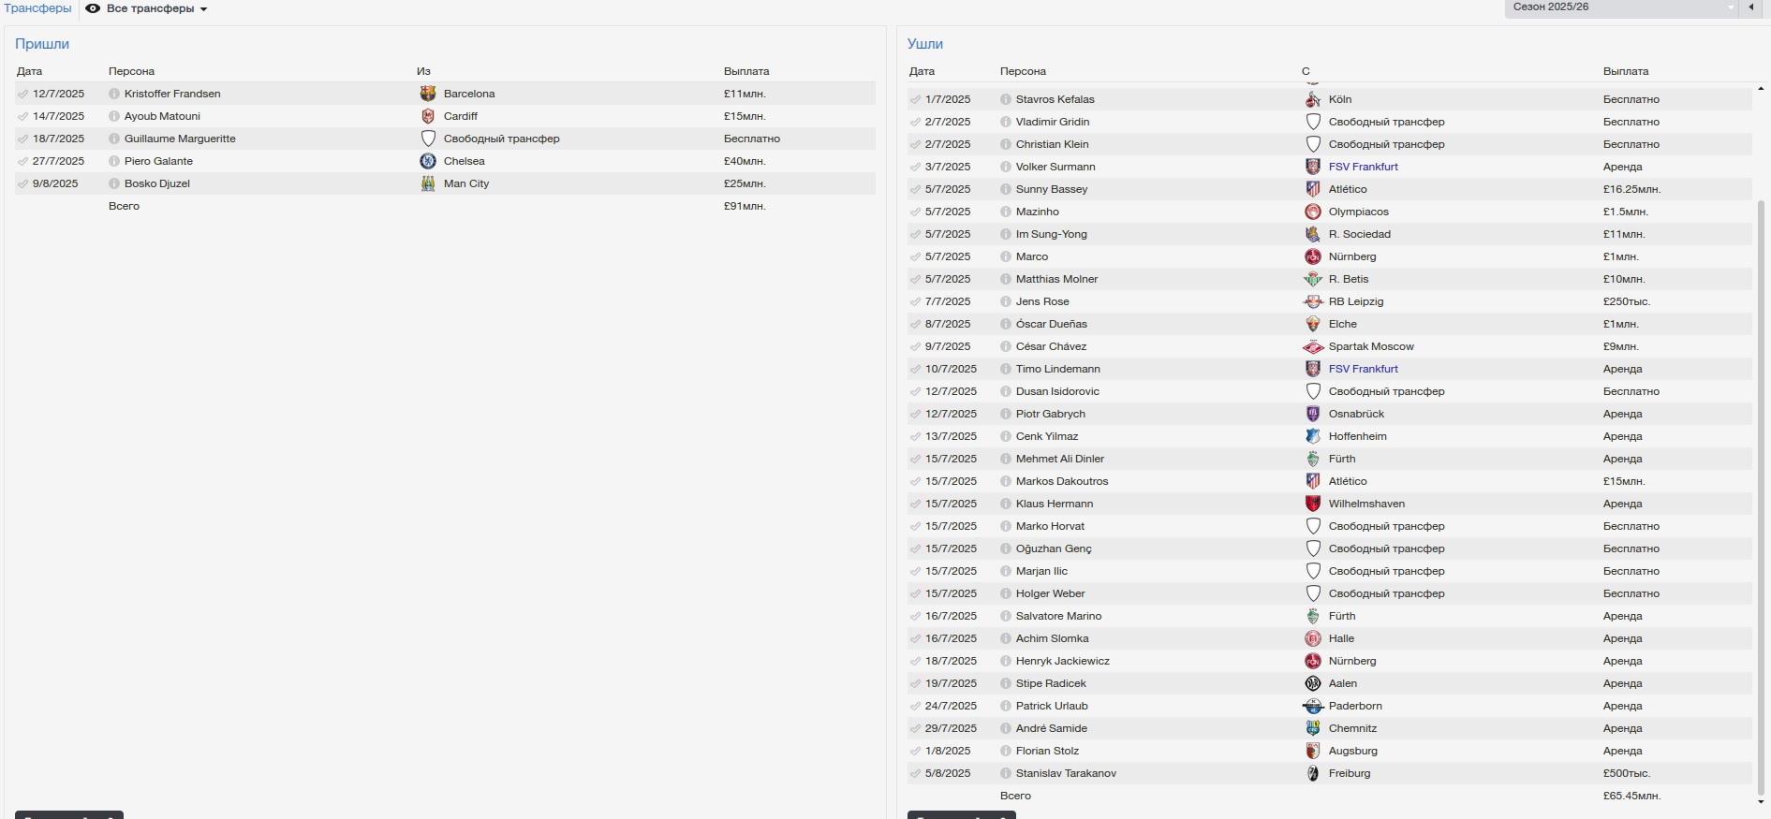Open the 'Трансферы' tab
This screenshot has height=819, width=1771.
(x=37, y=8)
